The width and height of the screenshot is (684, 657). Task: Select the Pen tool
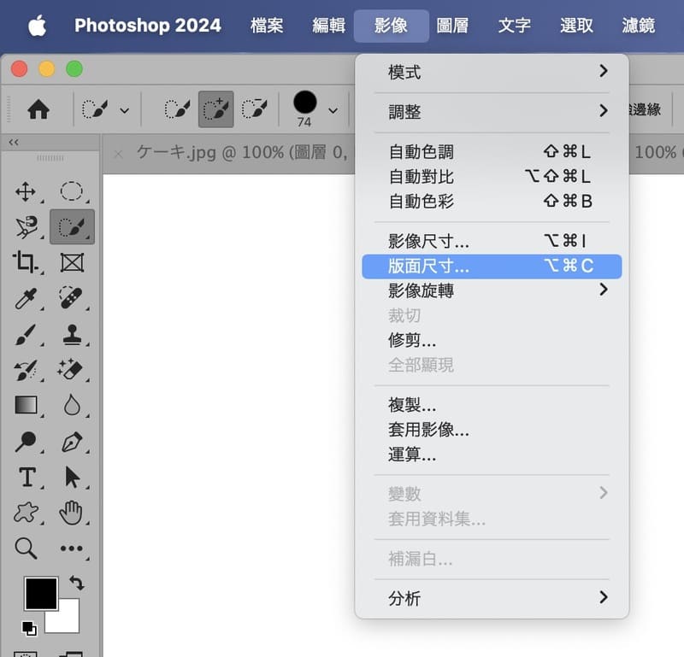pyautogui.click(x=72, y=442)
